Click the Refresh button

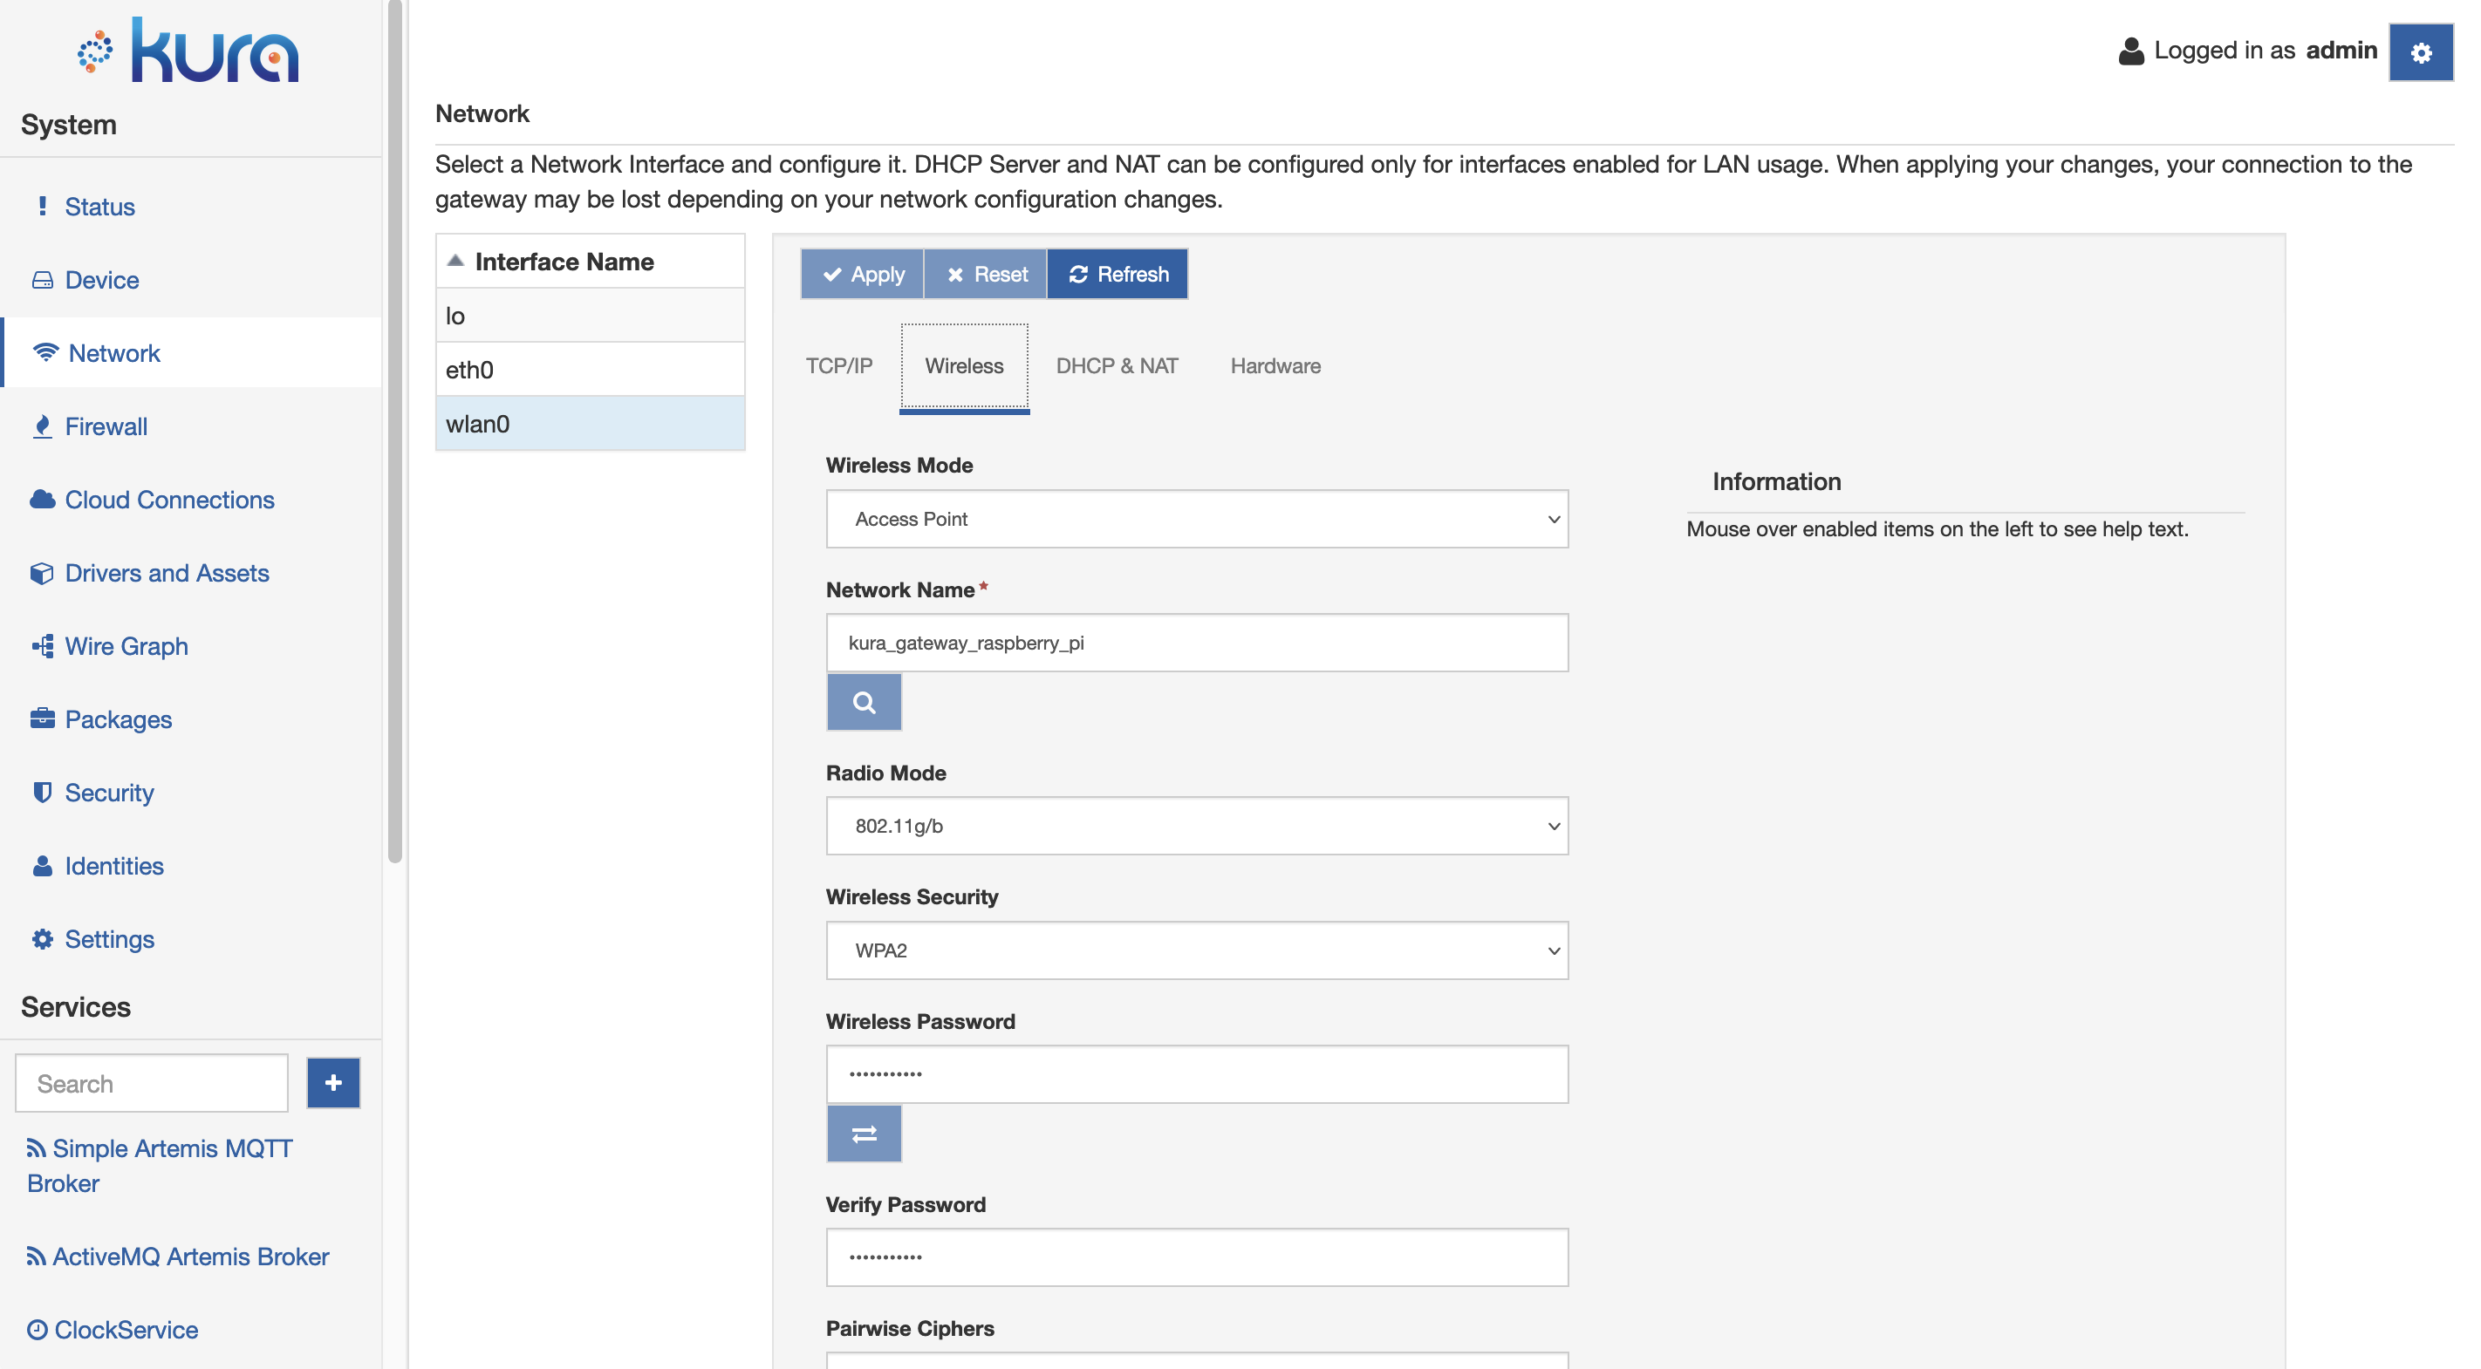click(1118, 273)
